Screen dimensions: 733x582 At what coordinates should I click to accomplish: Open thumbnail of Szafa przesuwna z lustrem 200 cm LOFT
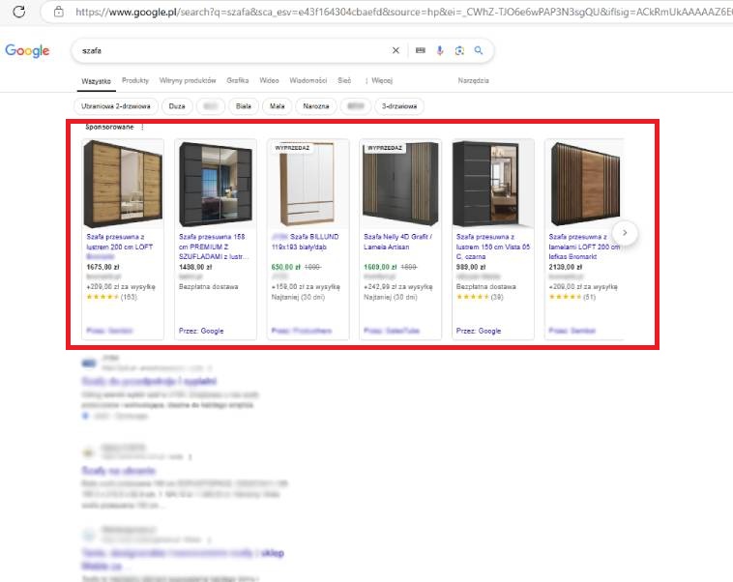[123, 184]
